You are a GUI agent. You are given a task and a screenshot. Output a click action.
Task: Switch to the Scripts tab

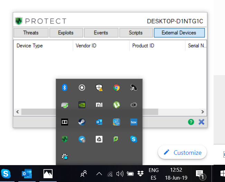pos(136,33)
